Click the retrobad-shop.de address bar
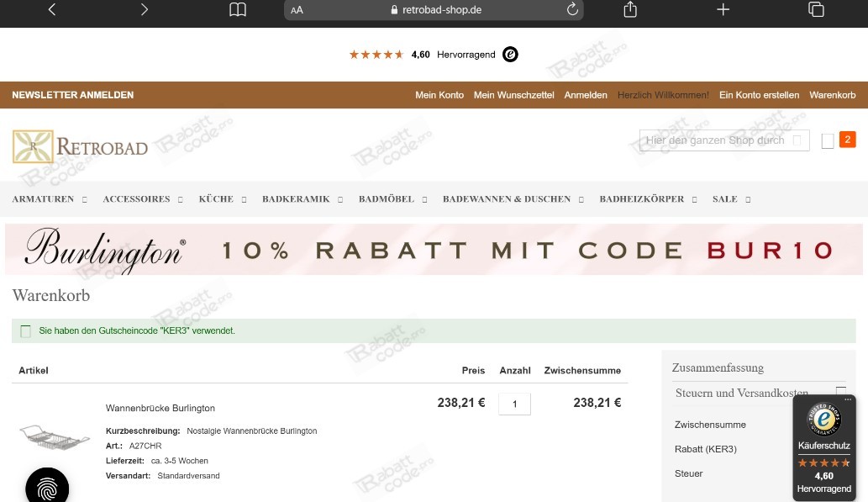The width and height of the screenshot is (868, 502). (434, 10)
